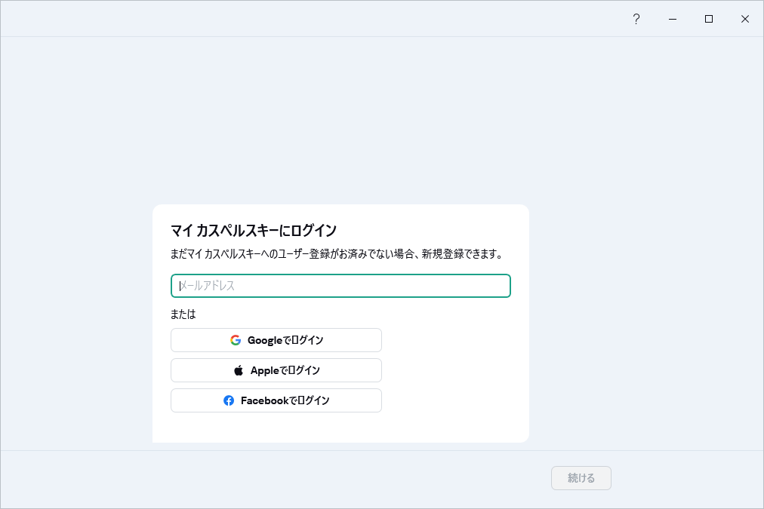
Task: Maximize the Kaspersky login window
Action: coord(709,19)
